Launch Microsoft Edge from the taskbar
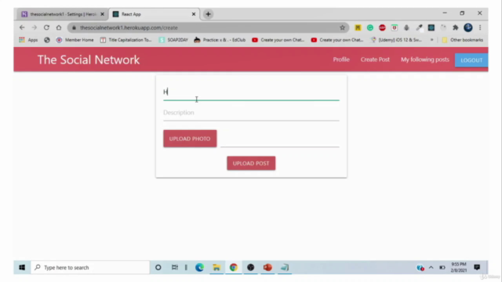The width and height of the screenshot is (502, 282). click(x=199, y=267)
